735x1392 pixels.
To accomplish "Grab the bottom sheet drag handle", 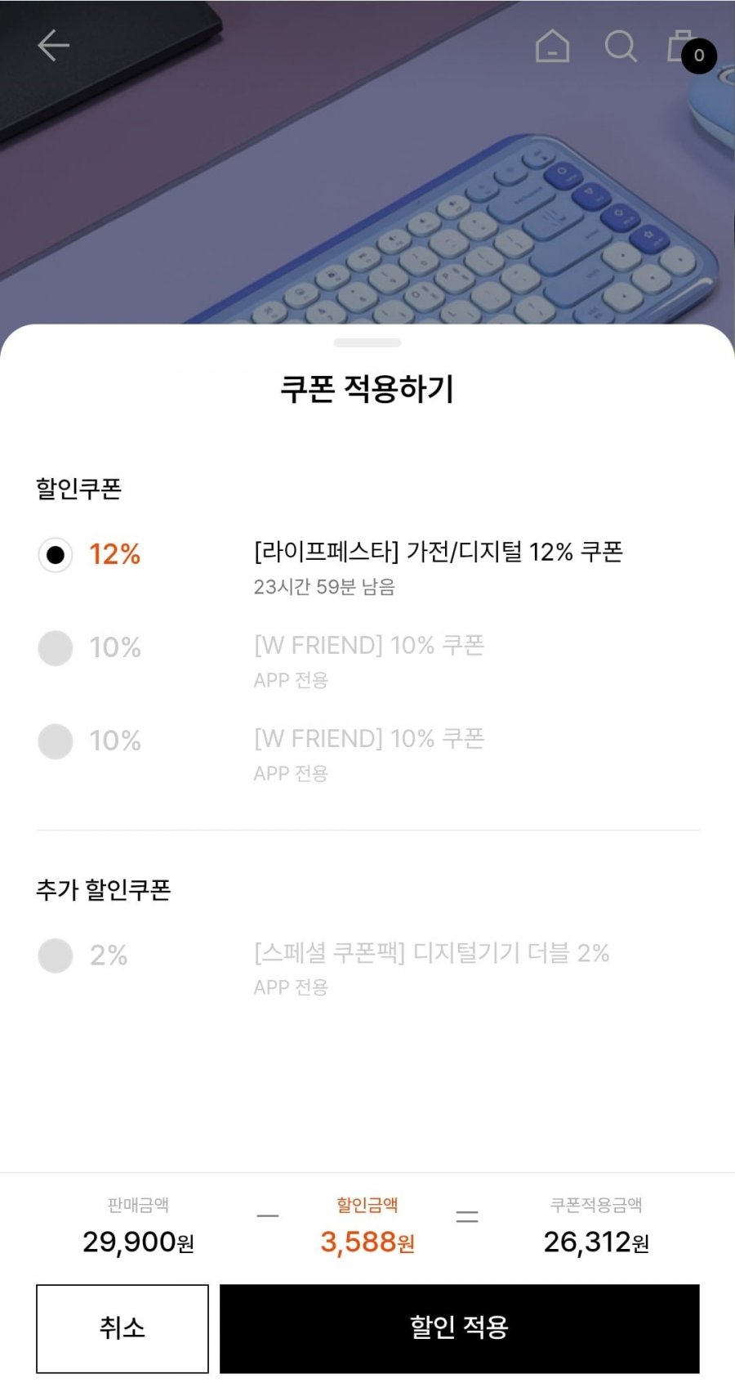I will tap(367, 342).
